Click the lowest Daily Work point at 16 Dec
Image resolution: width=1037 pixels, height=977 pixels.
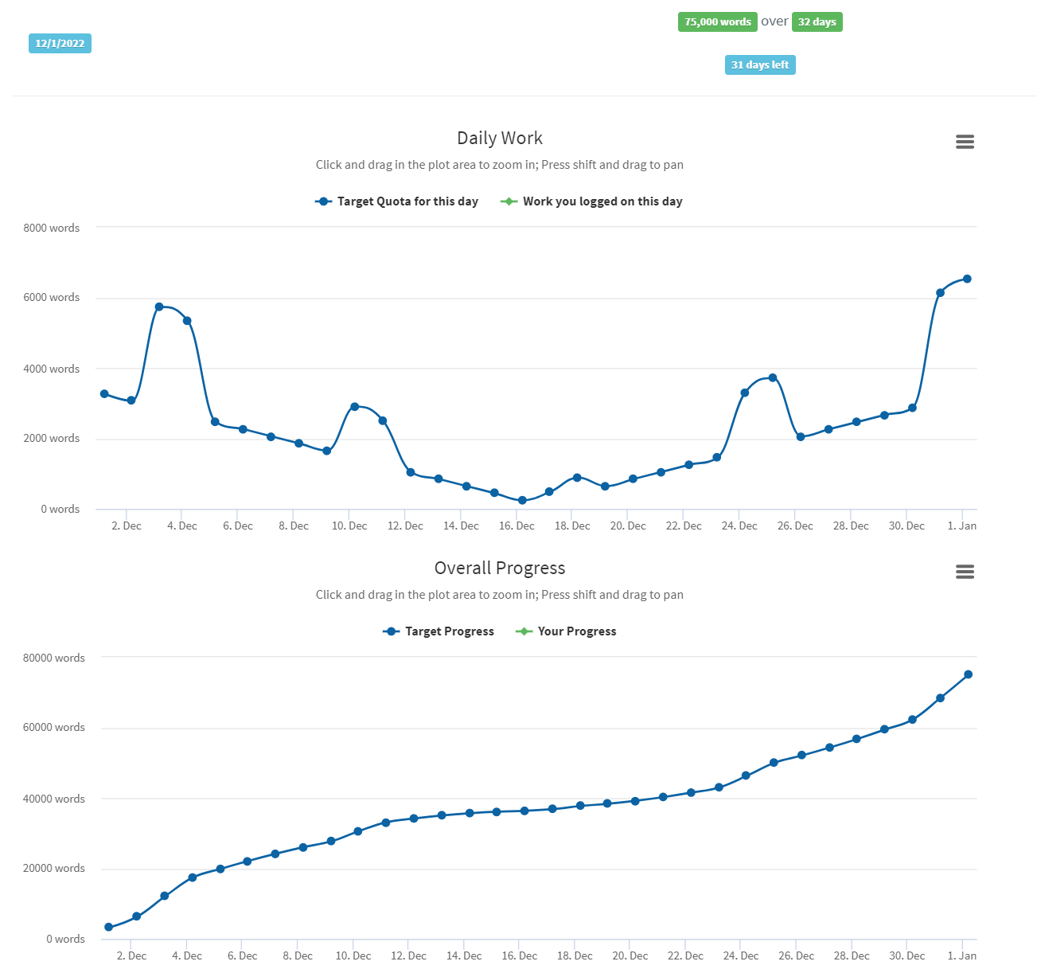pyautogui.click(x=522, y=501)
